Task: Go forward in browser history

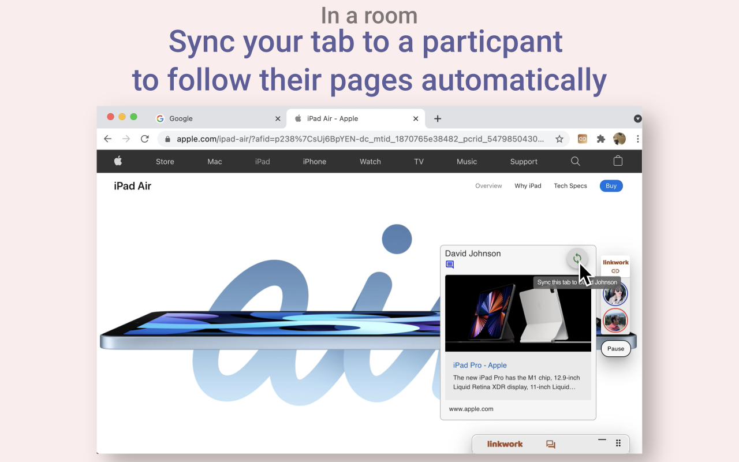Action: [x=126, y=139]
